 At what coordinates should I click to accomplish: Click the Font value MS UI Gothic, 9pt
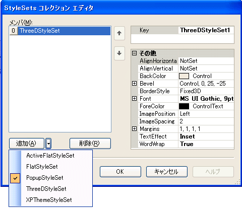tap(206, 99)
